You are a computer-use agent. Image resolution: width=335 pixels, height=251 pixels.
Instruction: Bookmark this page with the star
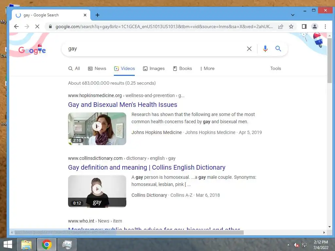(291, 26)
